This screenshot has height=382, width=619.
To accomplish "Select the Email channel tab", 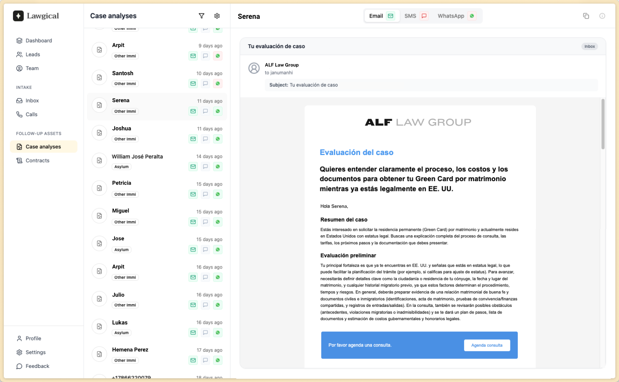I will click(381, 16).
